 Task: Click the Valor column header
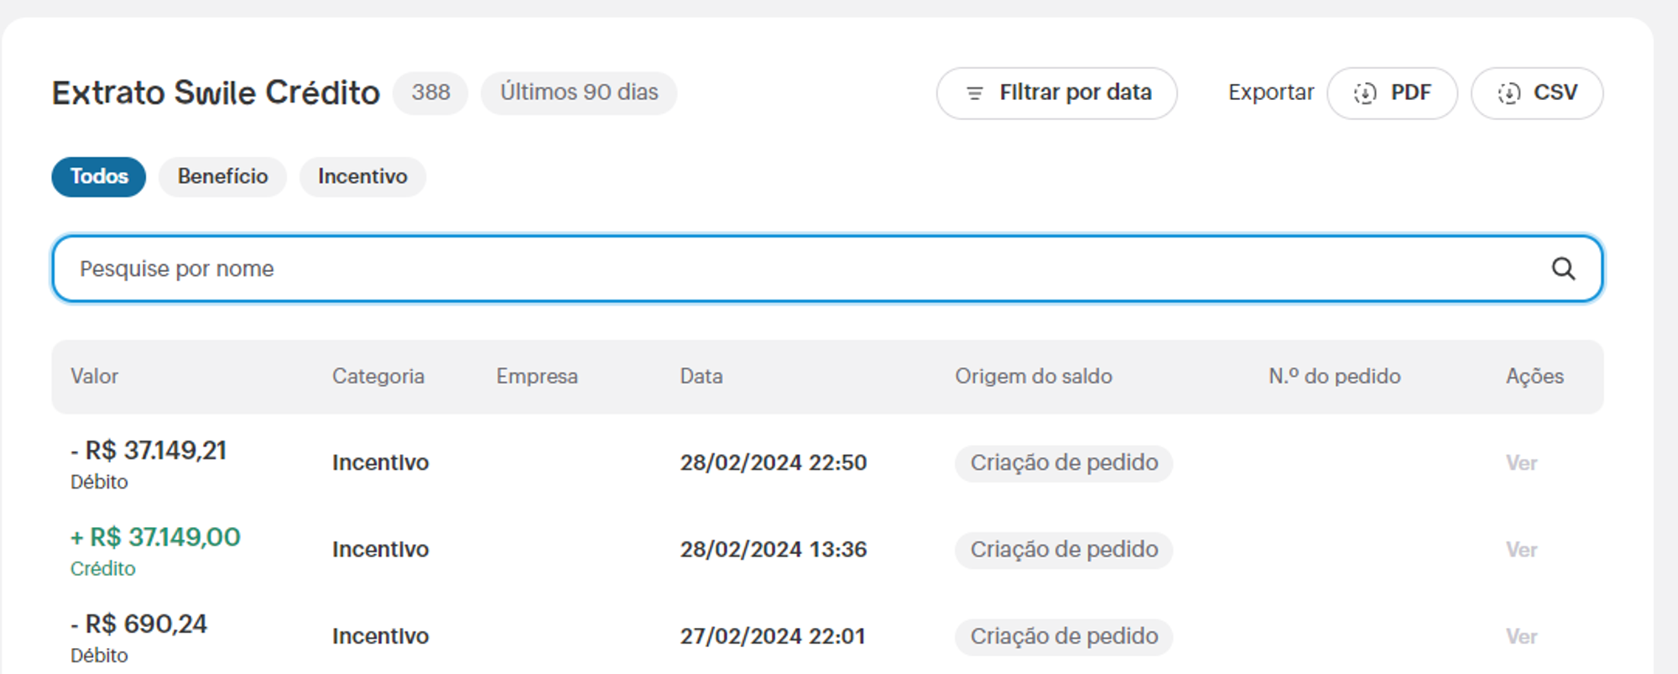pyautogui.click(x=94, y=376)
